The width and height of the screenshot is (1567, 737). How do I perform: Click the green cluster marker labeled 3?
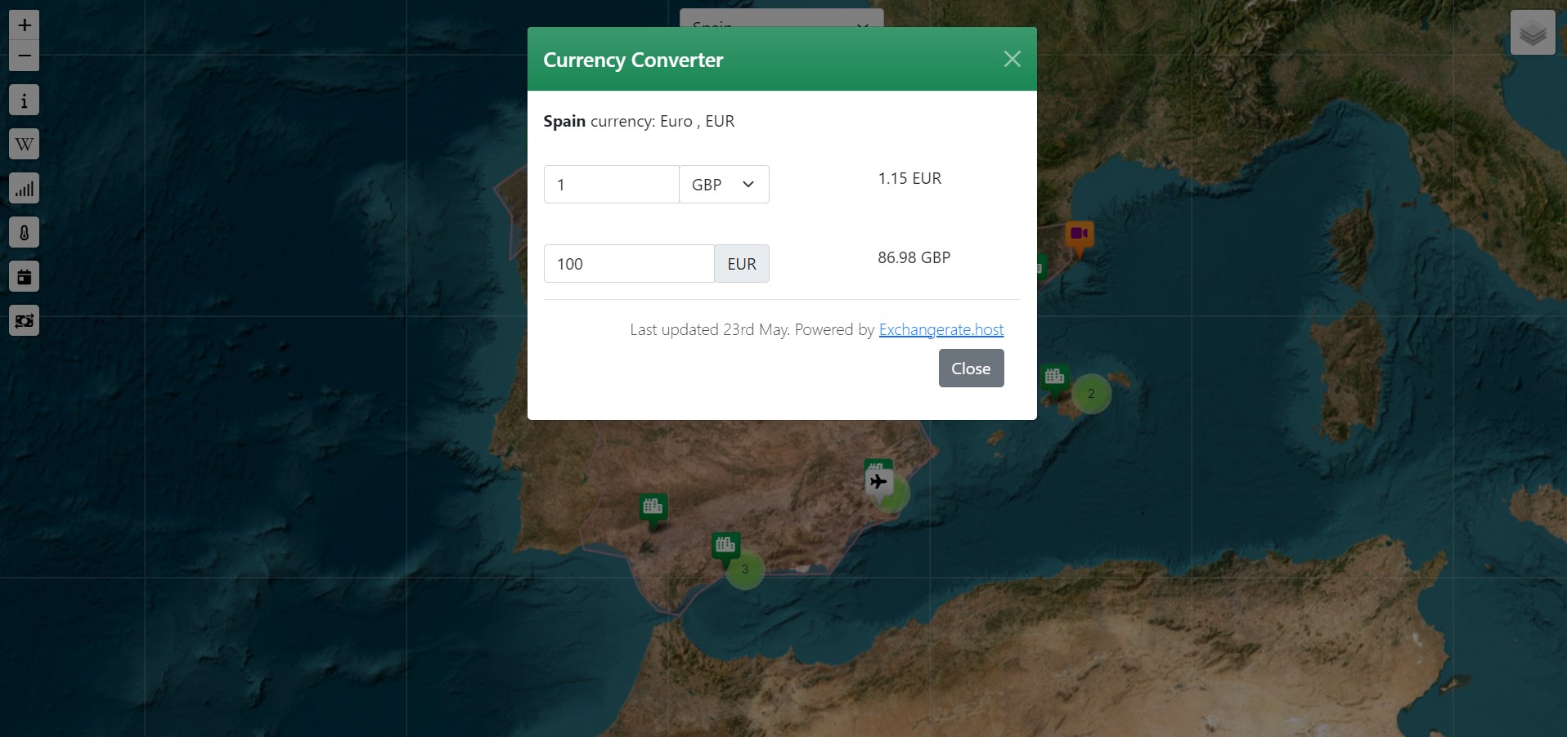(745, 570)
